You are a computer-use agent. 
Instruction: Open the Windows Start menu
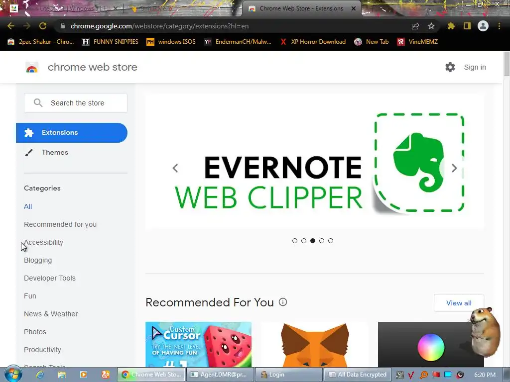(x=13, y=374)
